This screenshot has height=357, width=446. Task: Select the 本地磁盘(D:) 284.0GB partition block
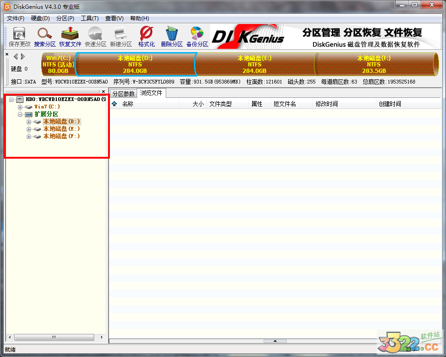(136, 64)
